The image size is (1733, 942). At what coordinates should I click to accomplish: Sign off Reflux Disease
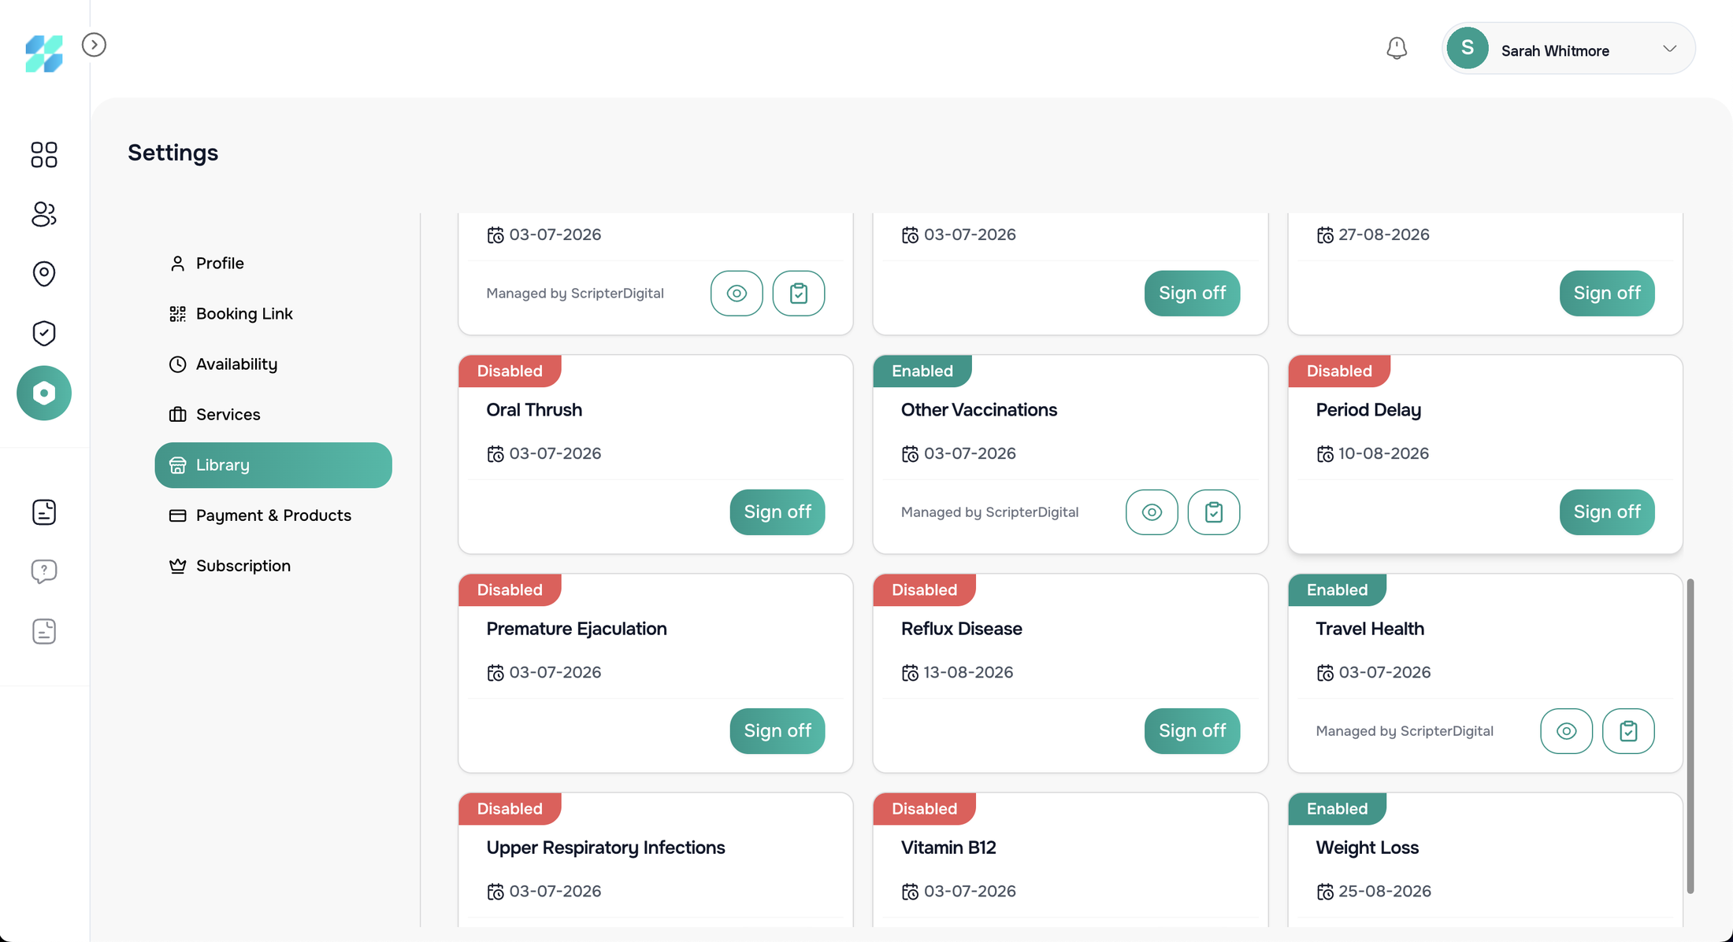tap(1192, 731)
